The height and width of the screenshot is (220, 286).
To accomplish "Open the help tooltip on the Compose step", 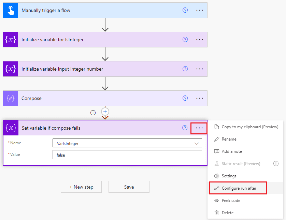I will coord(185,98).
